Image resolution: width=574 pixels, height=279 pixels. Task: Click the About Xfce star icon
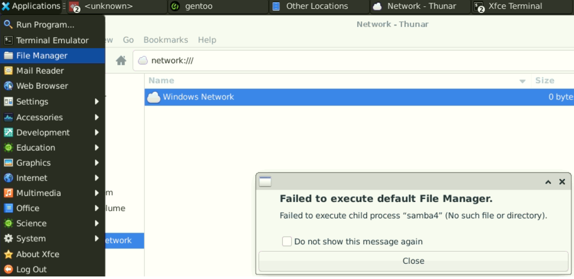click(x=8, y=254)
